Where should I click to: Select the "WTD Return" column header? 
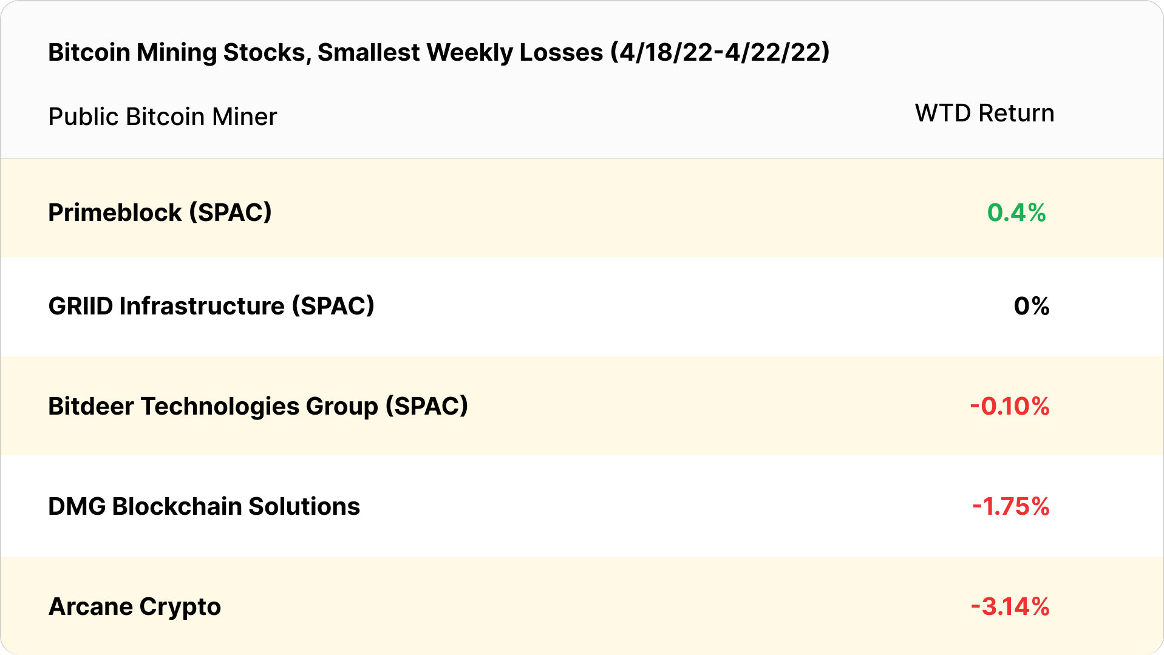click(x=984, y=114)
